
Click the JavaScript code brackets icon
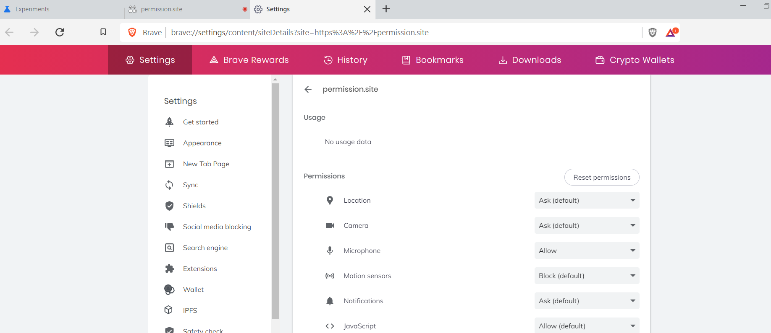(330, 326)
